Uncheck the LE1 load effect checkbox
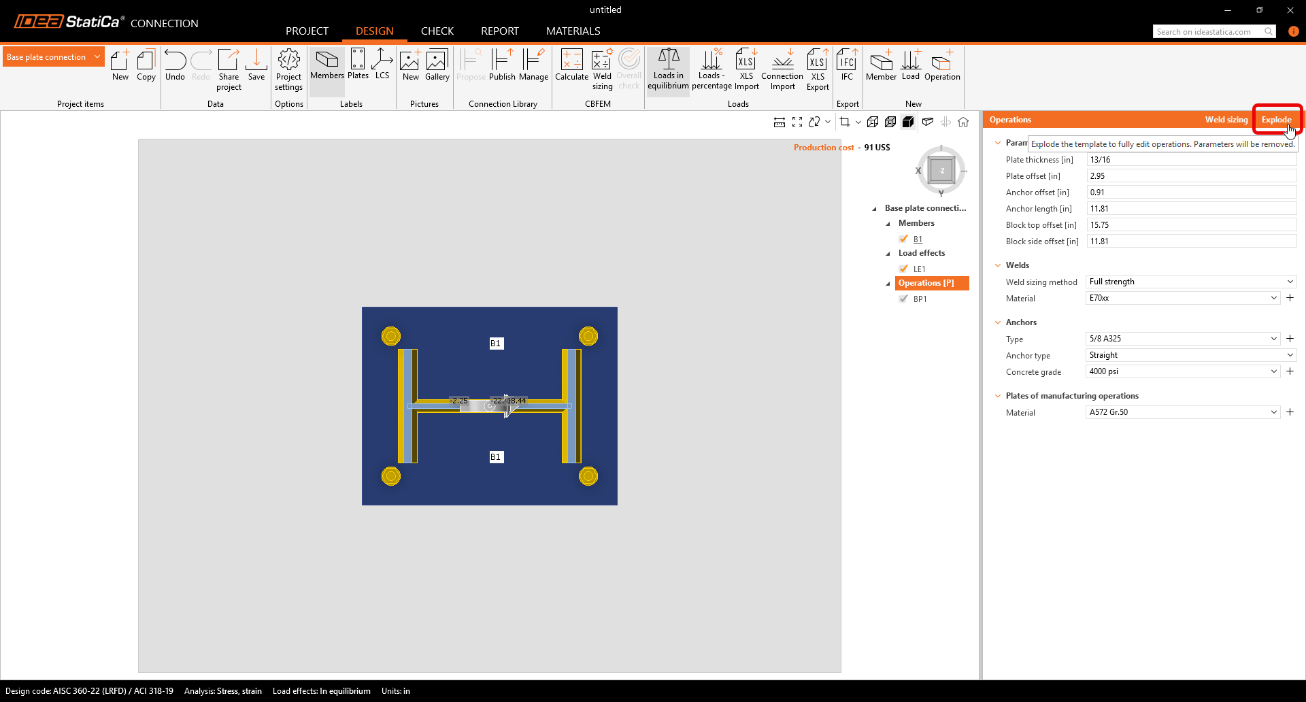 (903, 269)
